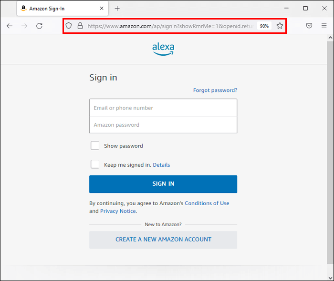Click the scrollbar up arrow
334x281 pixels.
[330, 38]
